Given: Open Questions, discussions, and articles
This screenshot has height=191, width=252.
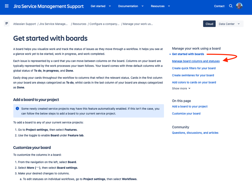Looking at the screenshot, I should 195,133.
